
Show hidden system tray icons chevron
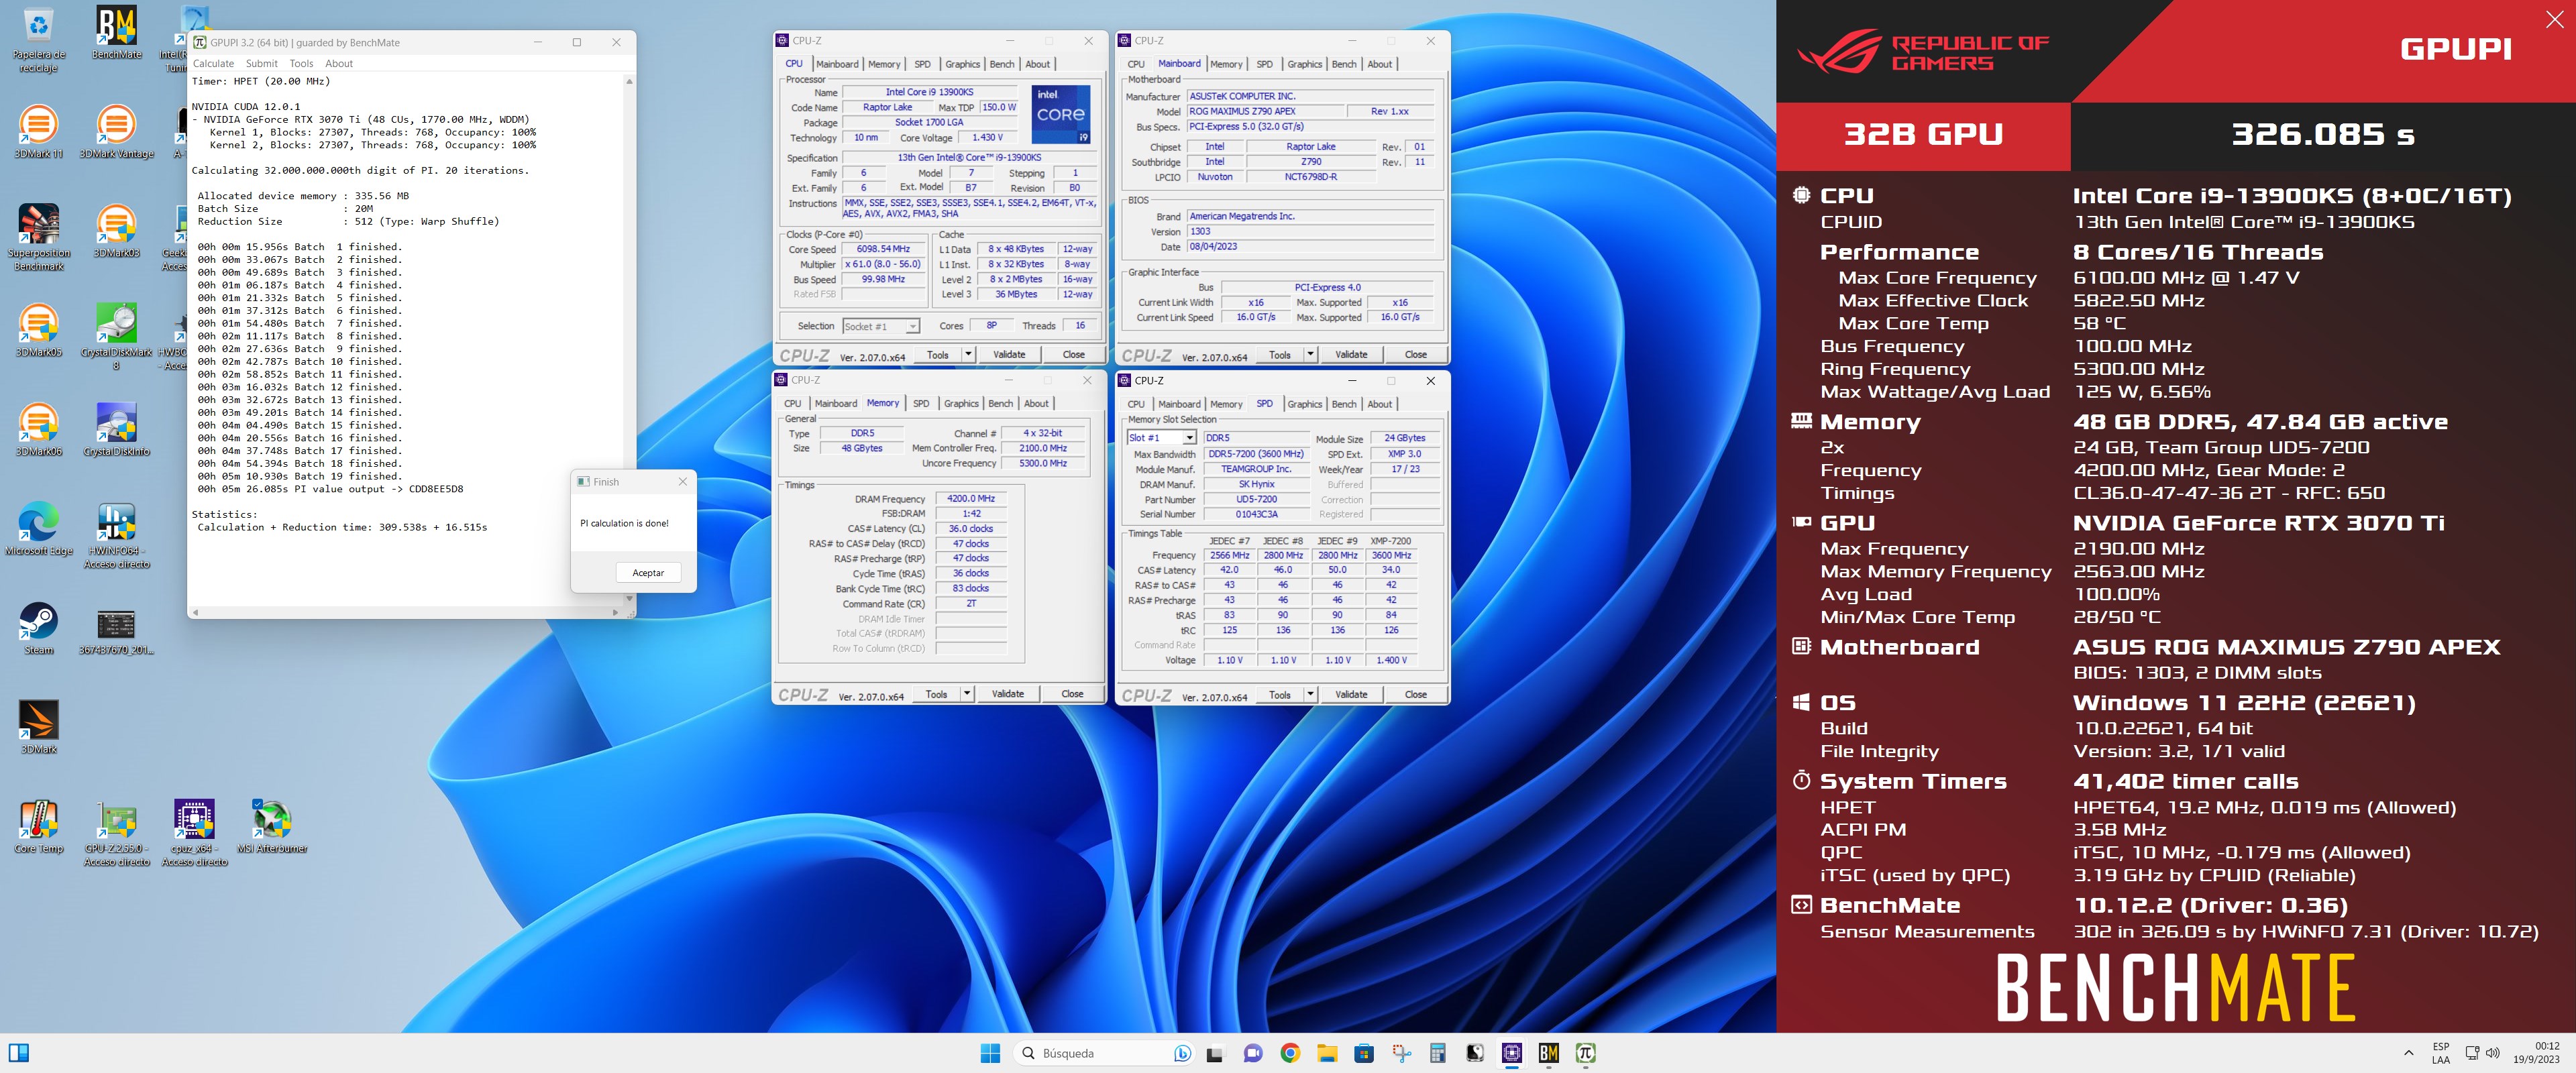click(2409, 1053)
